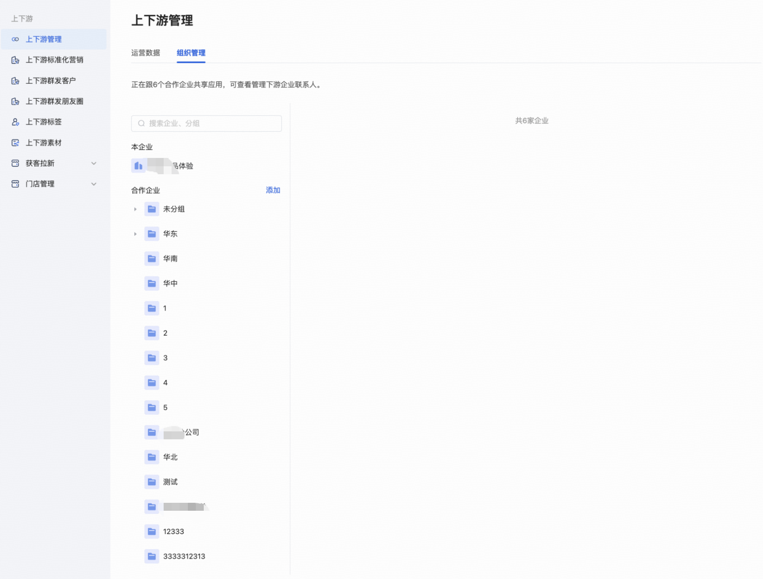Click the 获客拉新 sidebar icon
Screen dimensions: 763x579
[x=15, y=163]
